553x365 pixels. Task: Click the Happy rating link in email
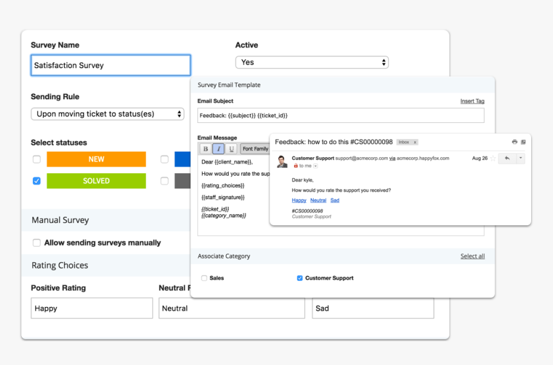299,200
